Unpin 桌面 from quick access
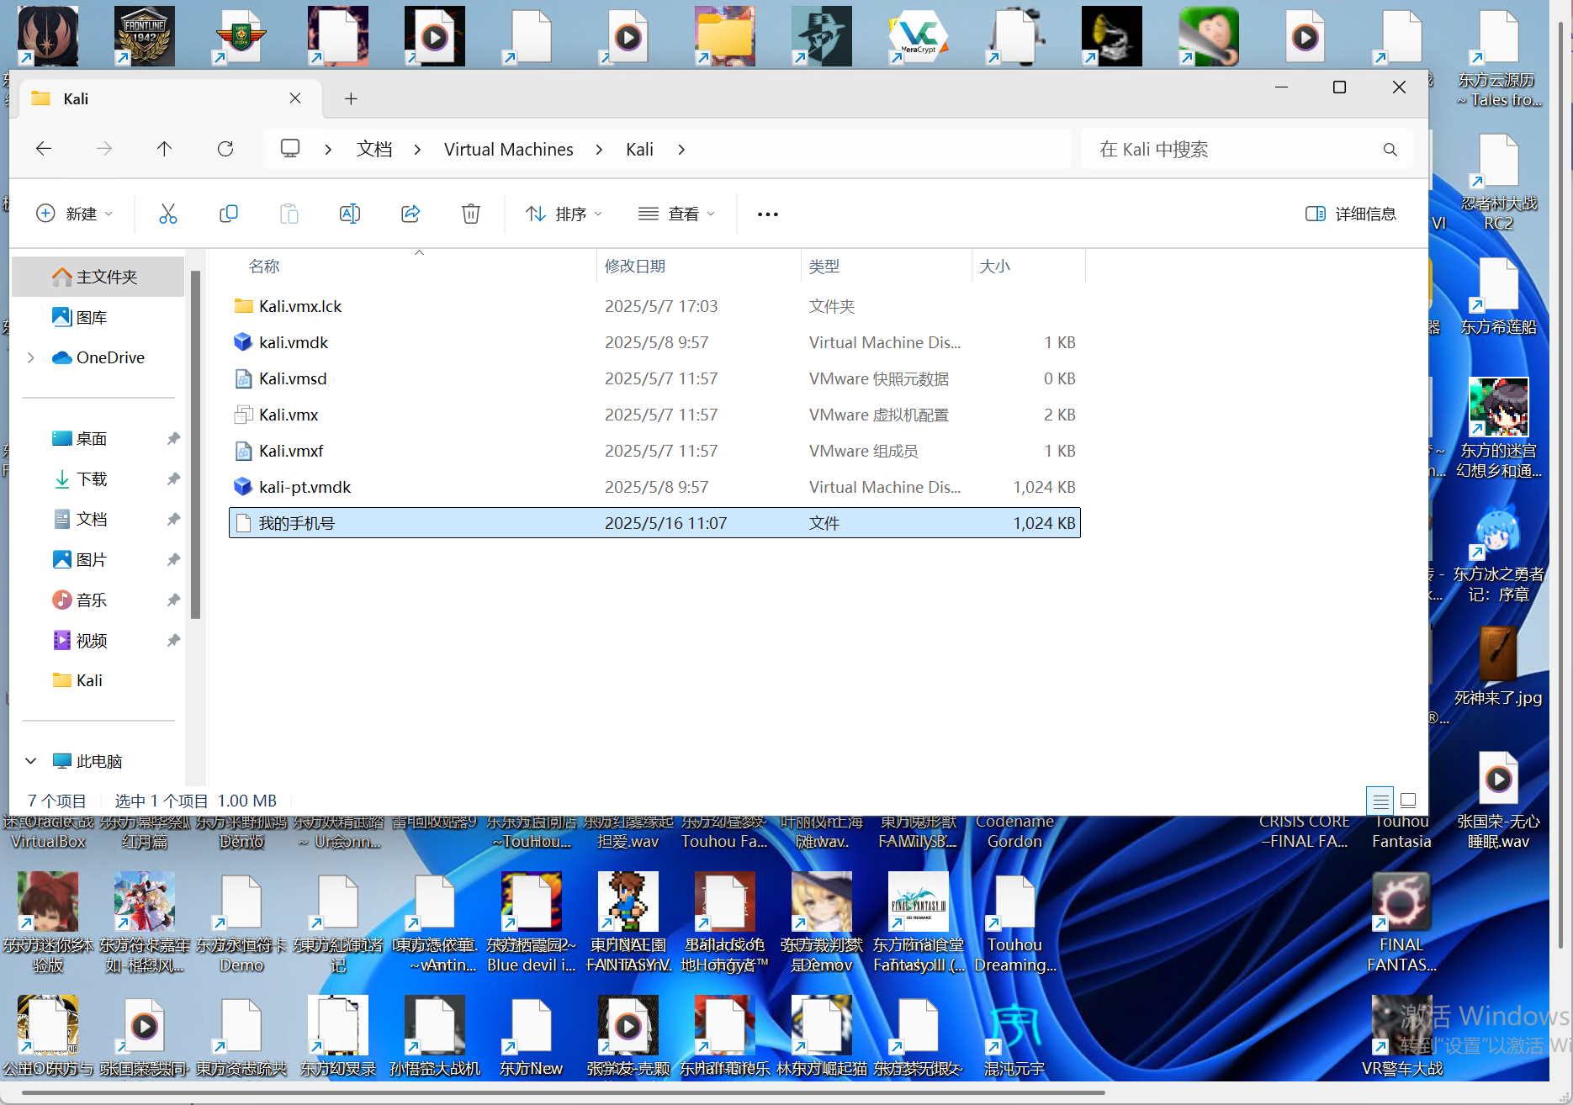 [x=173, y=438]
